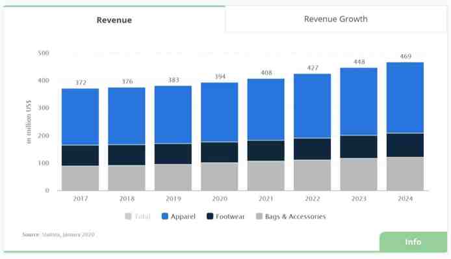Switch to the Revenue tab

(x=114, y=20)
